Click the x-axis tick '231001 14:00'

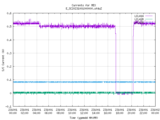pyautogui.click(x=96, y=111)
